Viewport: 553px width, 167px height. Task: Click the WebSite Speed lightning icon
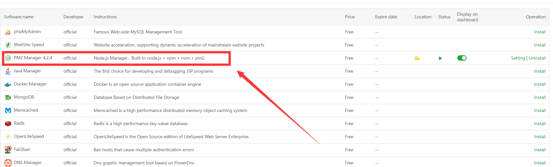tap(8, 45)
